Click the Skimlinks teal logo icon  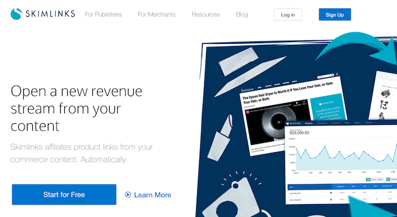click(16, 14)
